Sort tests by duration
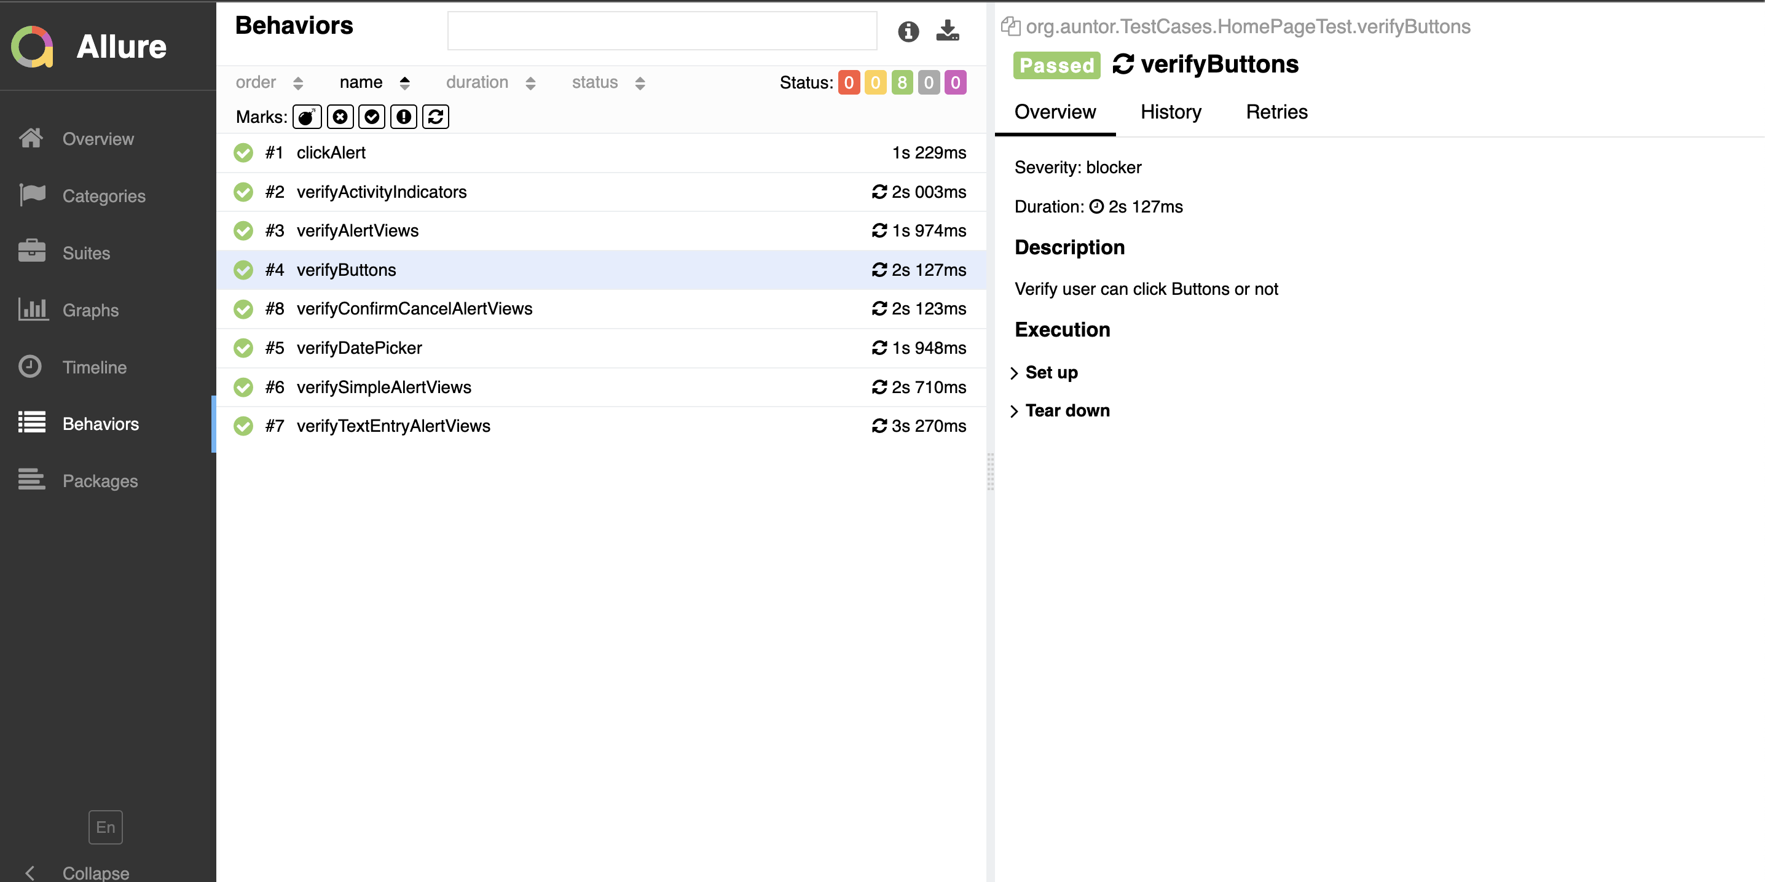The height and width of the screenshot is (882, 1765). [478, 82]
